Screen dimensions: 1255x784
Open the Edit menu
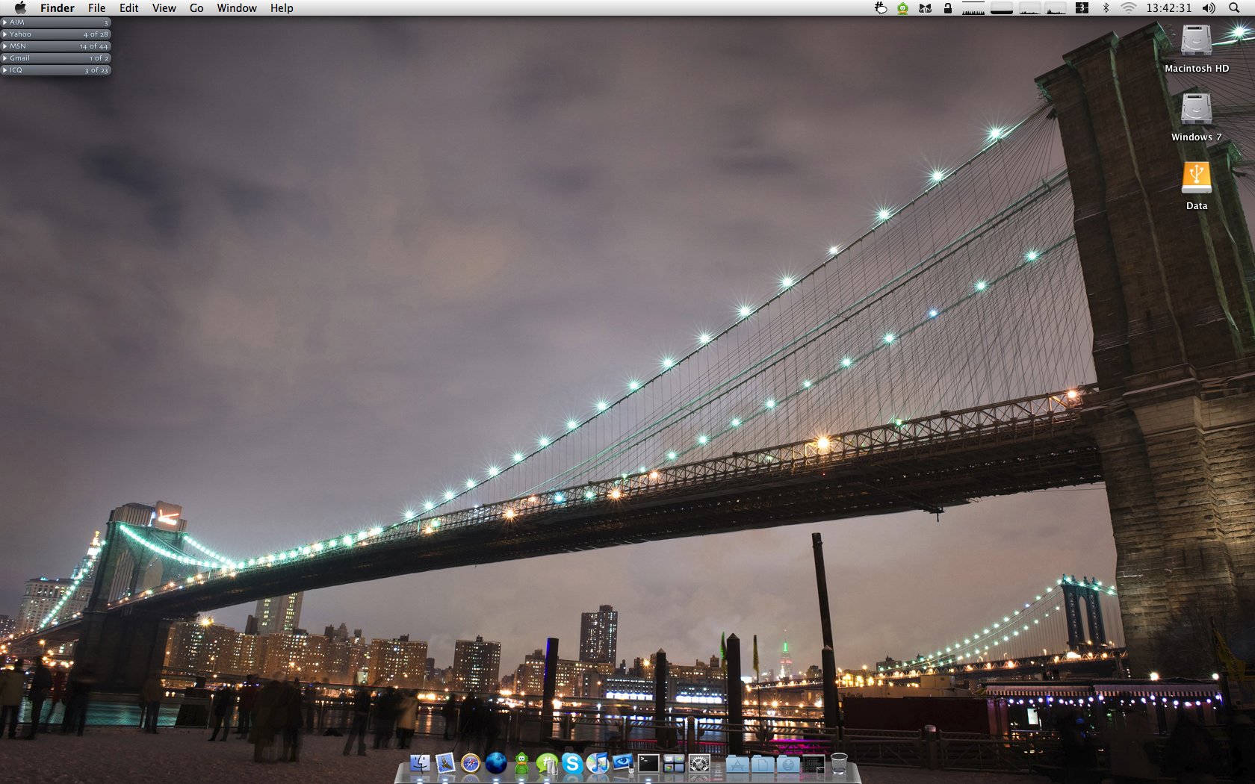[128, 8]
